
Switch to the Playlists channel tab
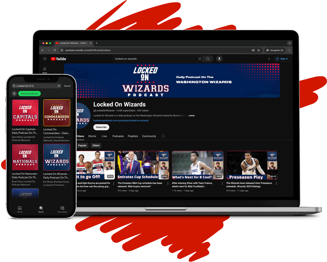tap(133, 136)
